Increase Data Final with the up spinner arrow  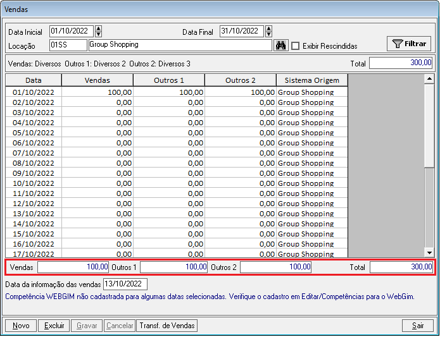pos(268,28)
